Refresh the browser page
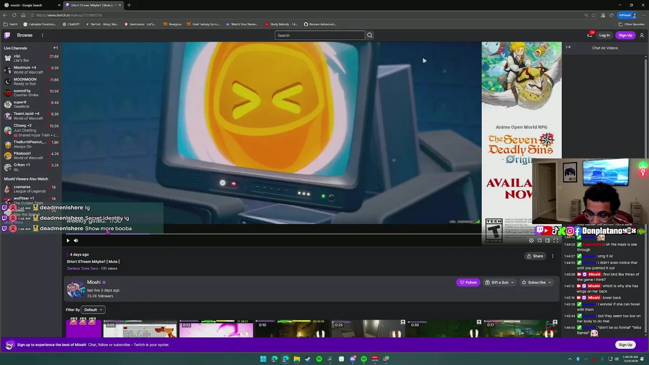This screenshot has width=649, height=365. click(14, 15)
